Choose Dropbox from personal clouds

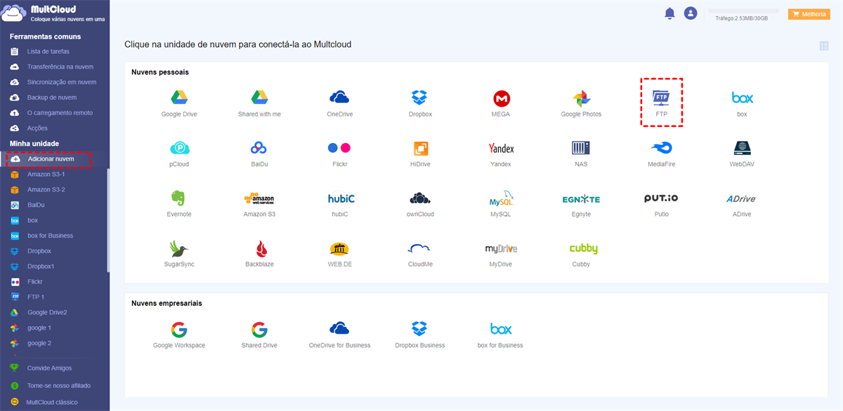point(420,102)
